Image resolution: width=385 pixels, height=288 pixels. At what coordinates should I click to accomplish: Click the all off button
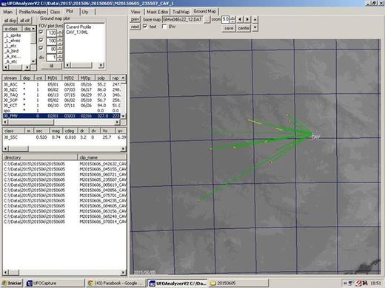(24, 21)
